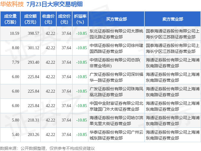Viewport: 201px width, 151px height.
Task: Click seller 海通证券 cell in 5.80 row
Action: [x=172, y=121]
